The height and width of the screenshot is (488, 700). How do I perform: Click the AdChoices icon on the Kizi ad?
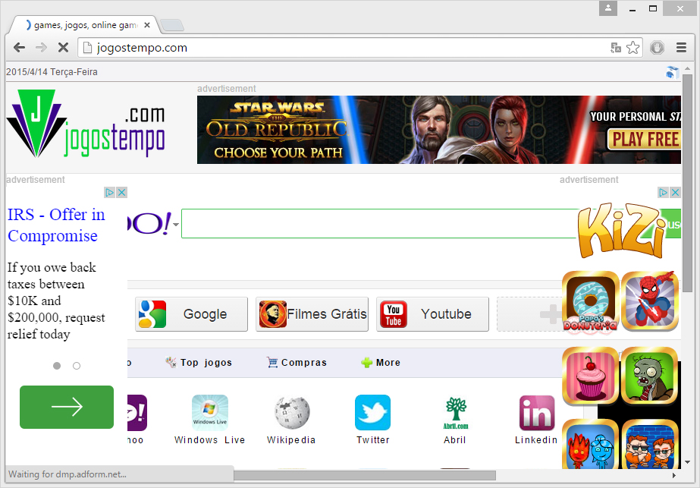(x=663, y=193)
